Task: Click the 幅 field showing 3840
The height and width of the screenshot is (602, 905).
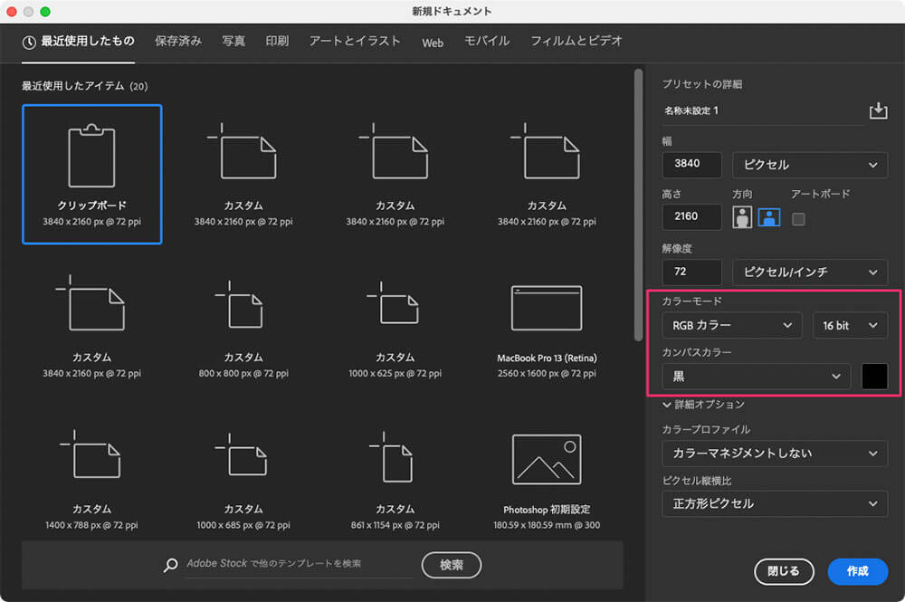Action: click(x=691, y=165)
